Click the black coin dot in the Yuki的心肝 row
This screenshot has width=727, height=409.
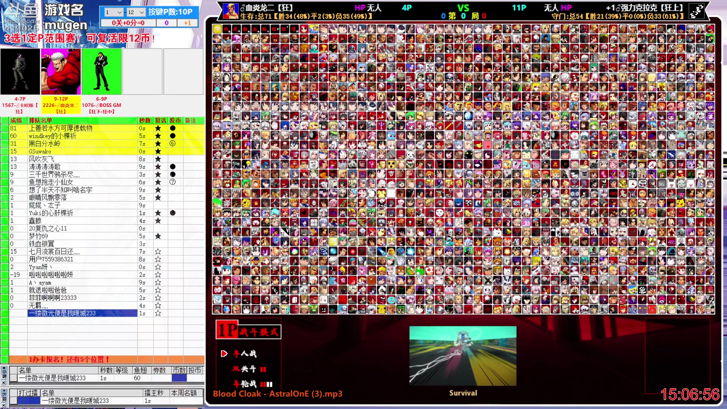coord(173,213)
